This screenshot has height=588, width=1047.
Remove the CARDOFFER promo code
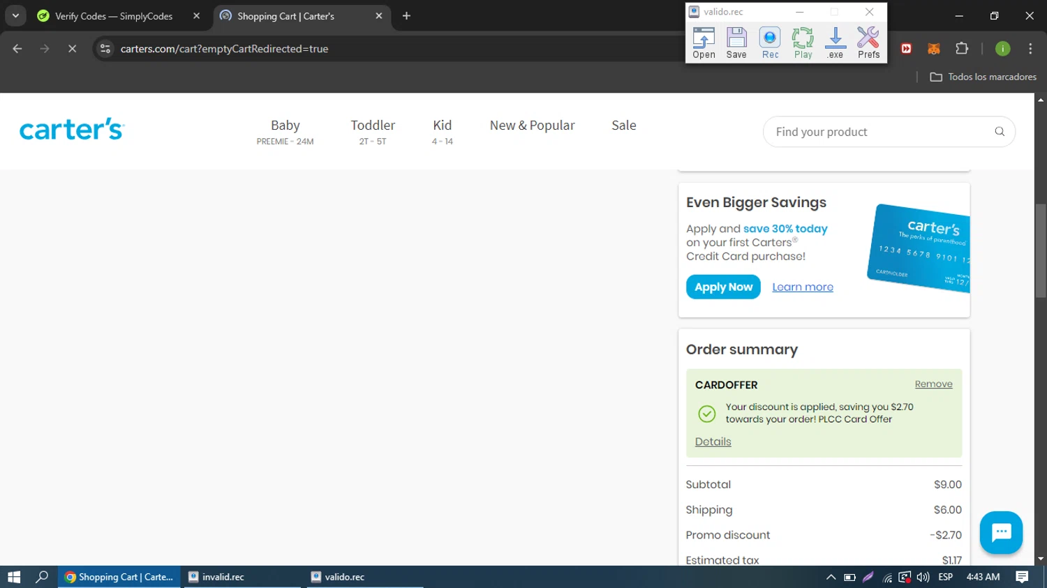(933, 384)
